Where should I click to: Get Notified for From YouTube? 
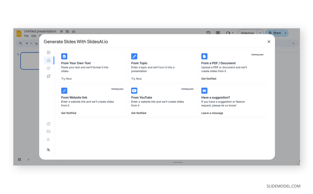pos(139,113)
